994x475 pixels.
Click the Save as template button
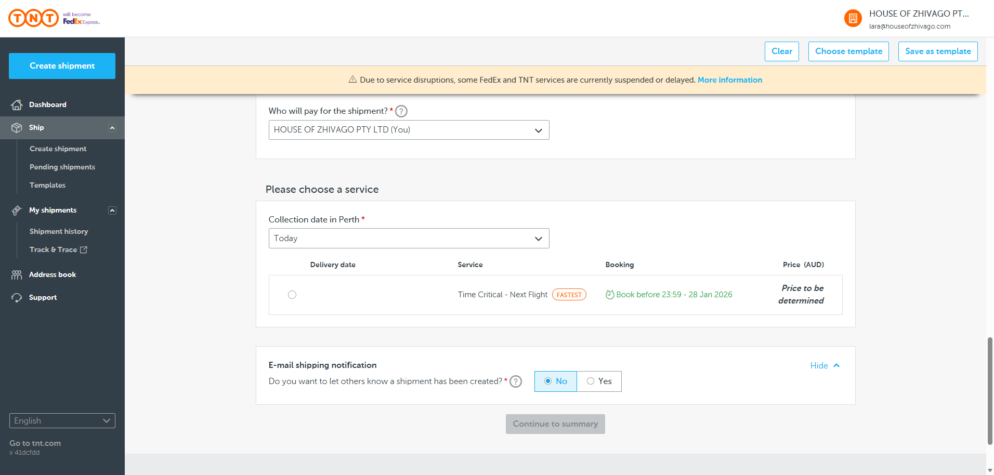tap(938, 51)
